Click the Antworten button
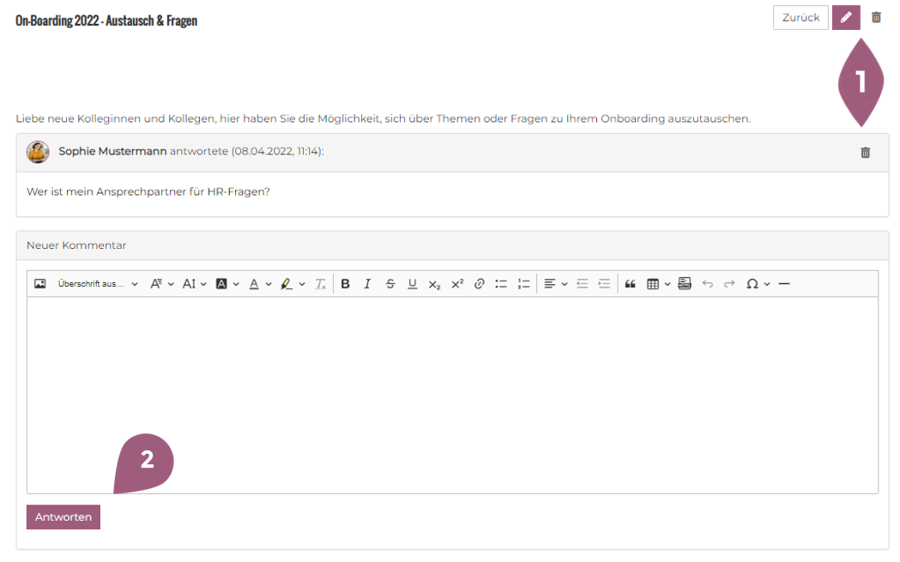Viewport: 900px width, 562px height. coord(63,517)
